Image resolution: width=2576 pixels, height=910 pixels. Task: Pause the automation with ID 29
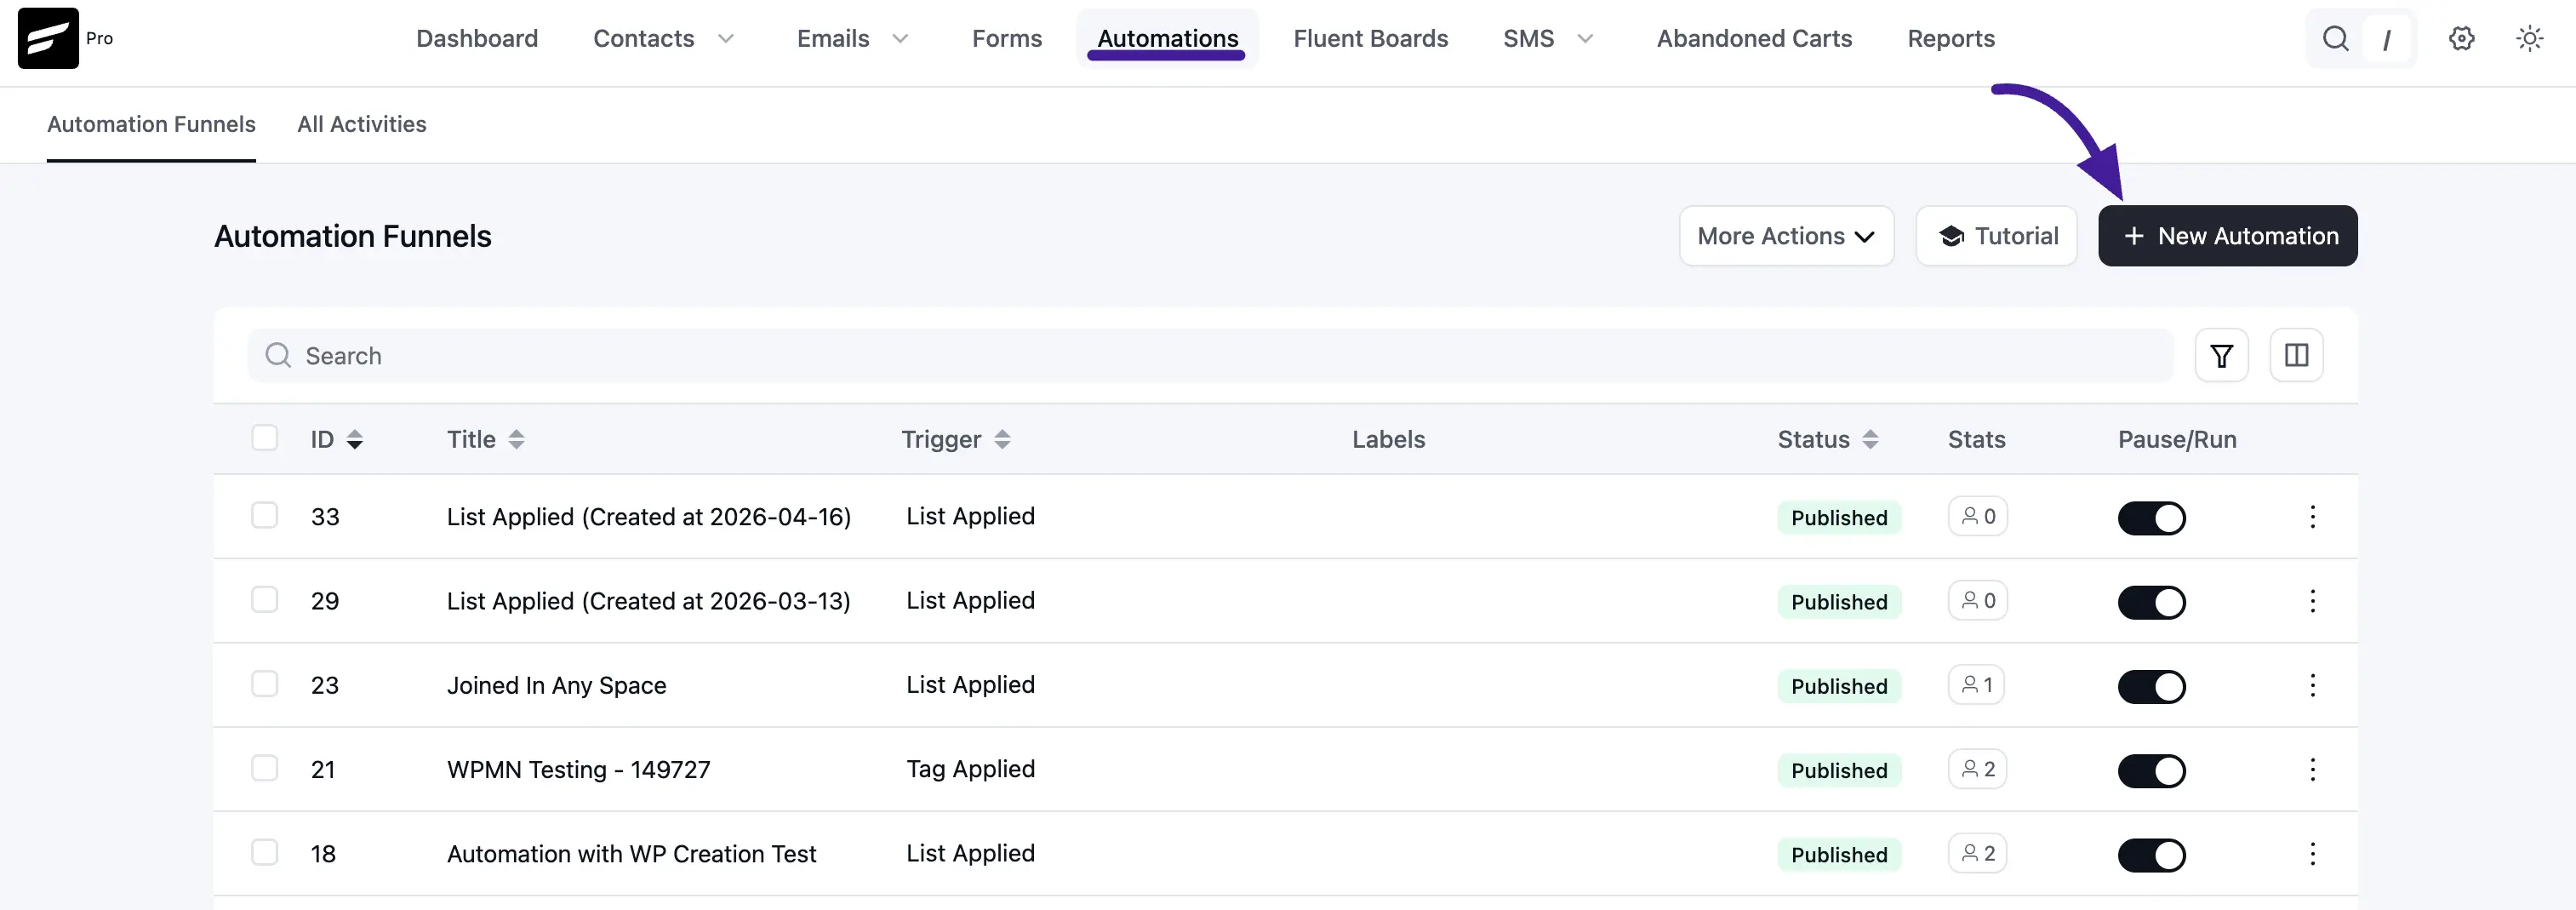(x=2151, y=602)
